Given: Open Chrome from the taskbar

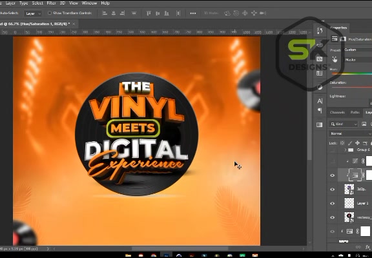Looking at the screenshot, I should 154,255.
